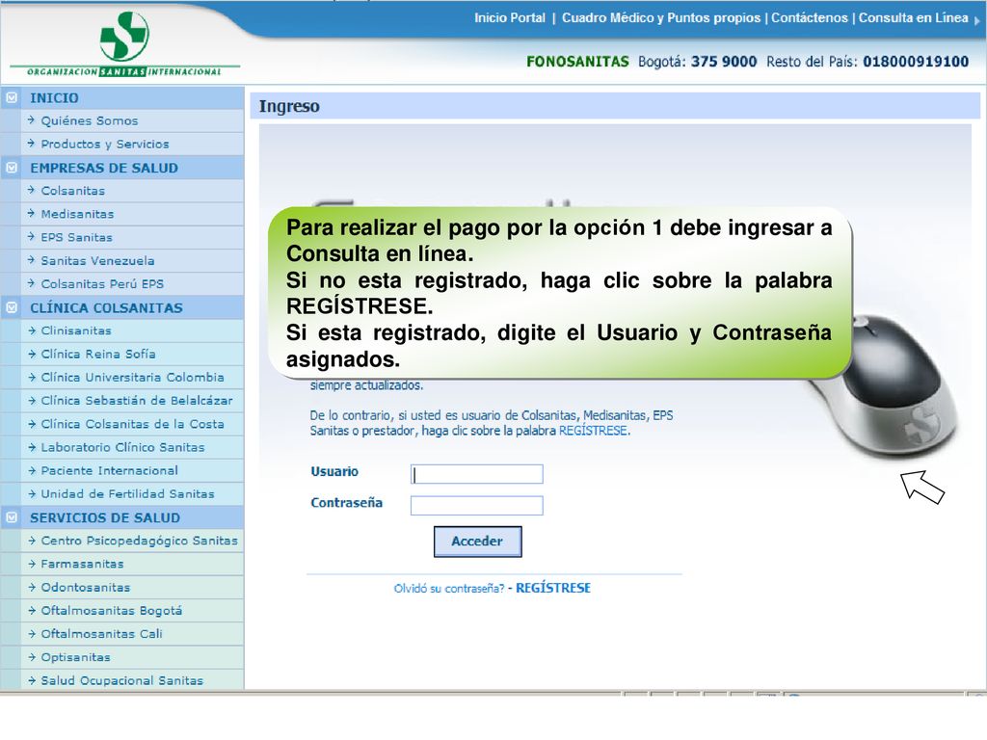Go to Medisanitas
This screenshot has width=987, height=740.
click(77, 214)
